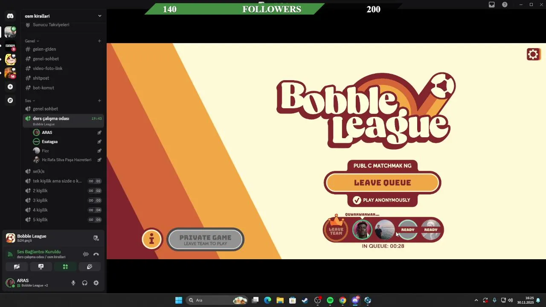
Task: Click the Leave Team crown button
Action: 336,229
